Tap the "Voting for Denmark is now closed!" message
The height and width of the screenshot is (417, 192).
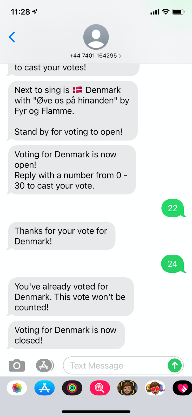click(x=66, y=335)
